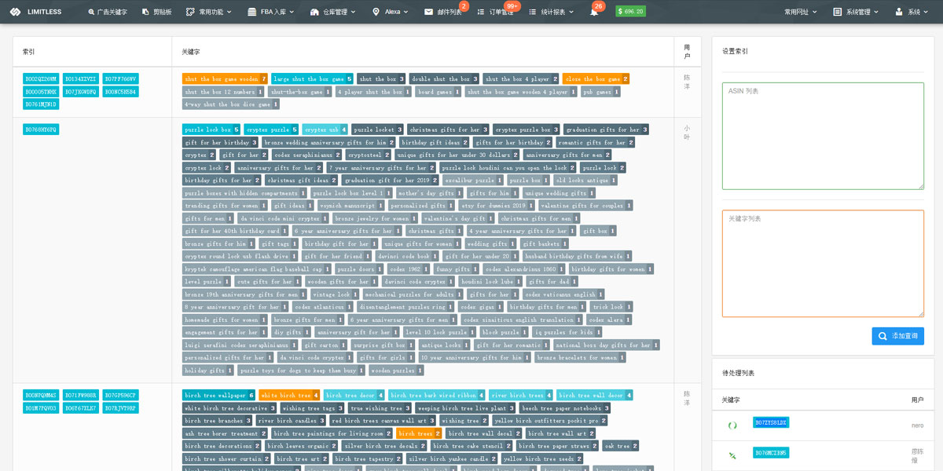
Task: Open the notifications bell icon
Action: click(594, 12)
